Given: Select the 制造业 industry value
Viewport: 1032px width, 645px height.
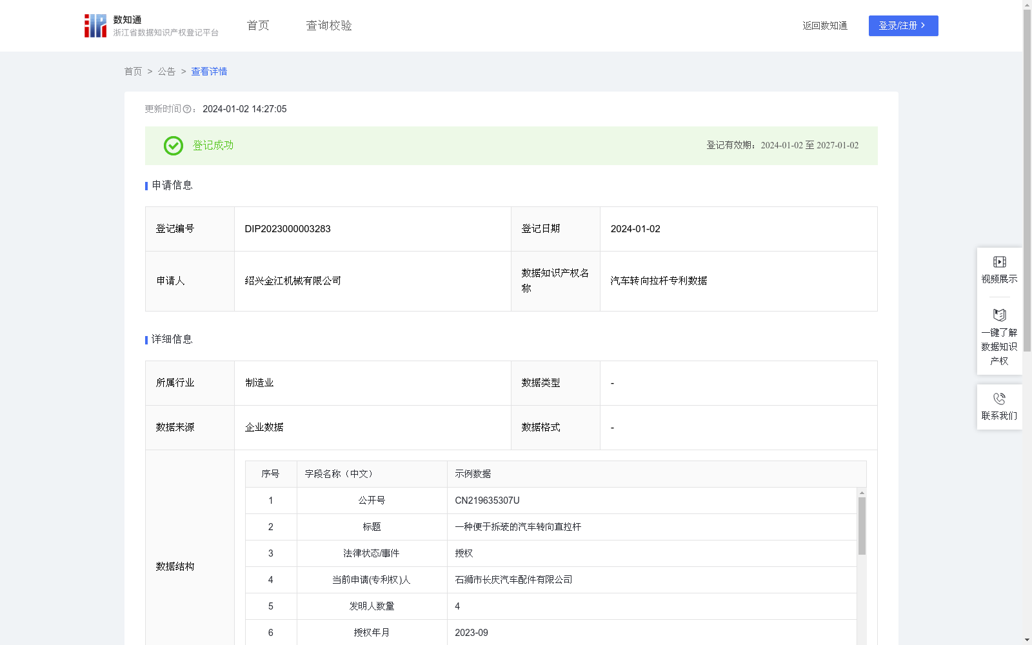Looking at the screenshot, I should tap(259, 383).
